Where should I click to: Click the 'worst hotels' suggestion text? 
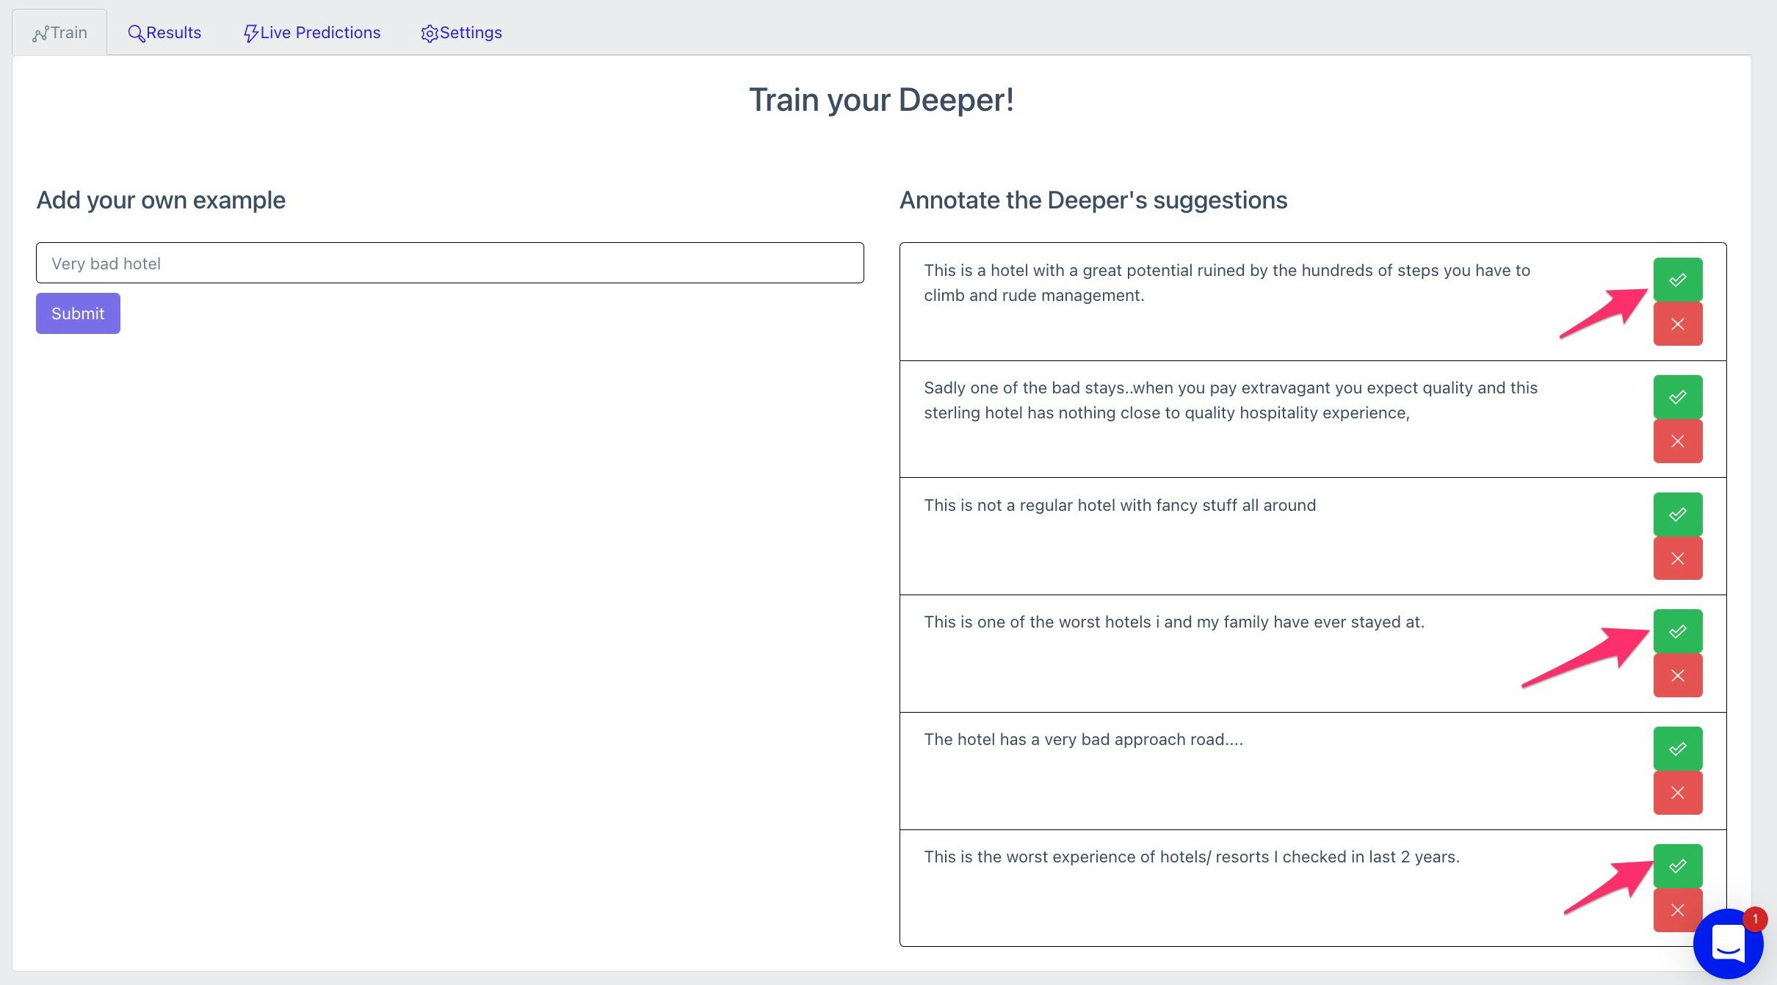point(1173,622)
